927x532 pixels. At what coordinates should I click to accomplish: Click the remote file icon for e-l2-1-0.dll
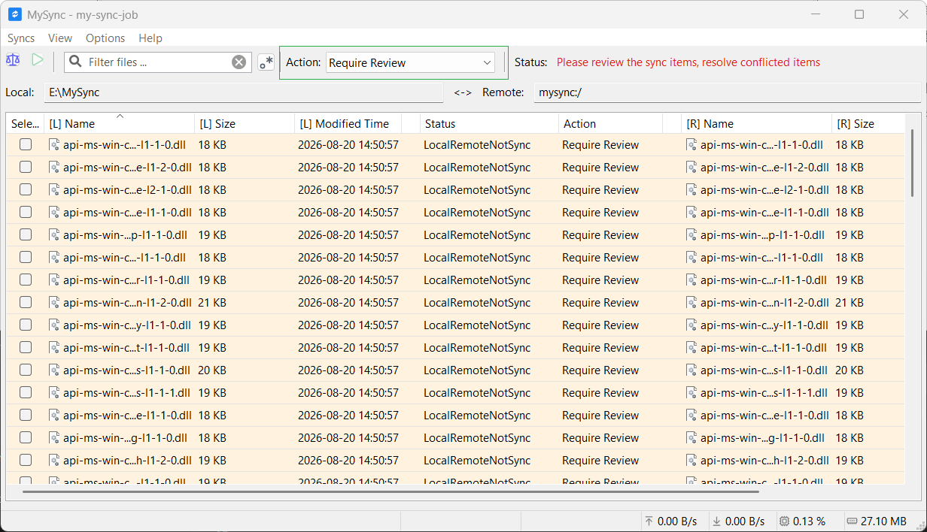point(691,190)
